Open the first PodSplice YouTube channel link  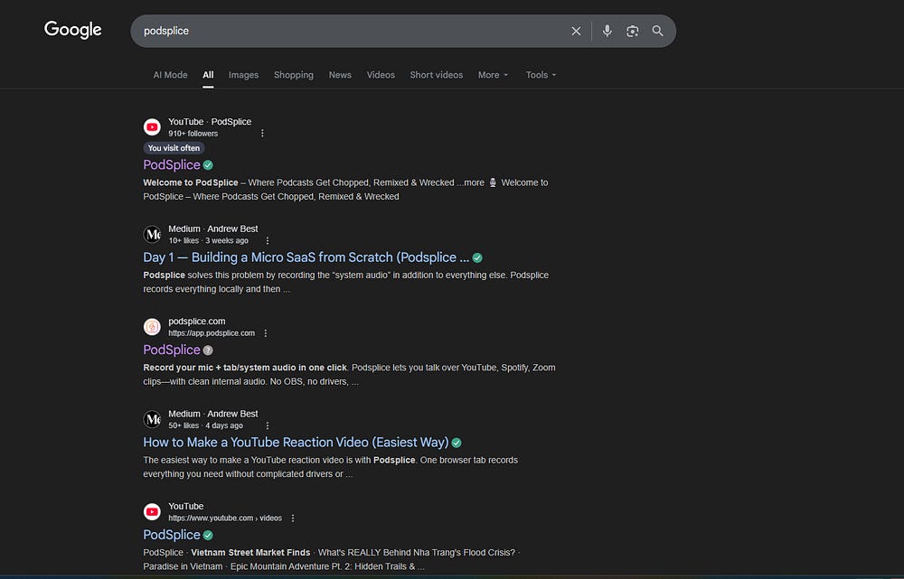click(x=172, y=164)
